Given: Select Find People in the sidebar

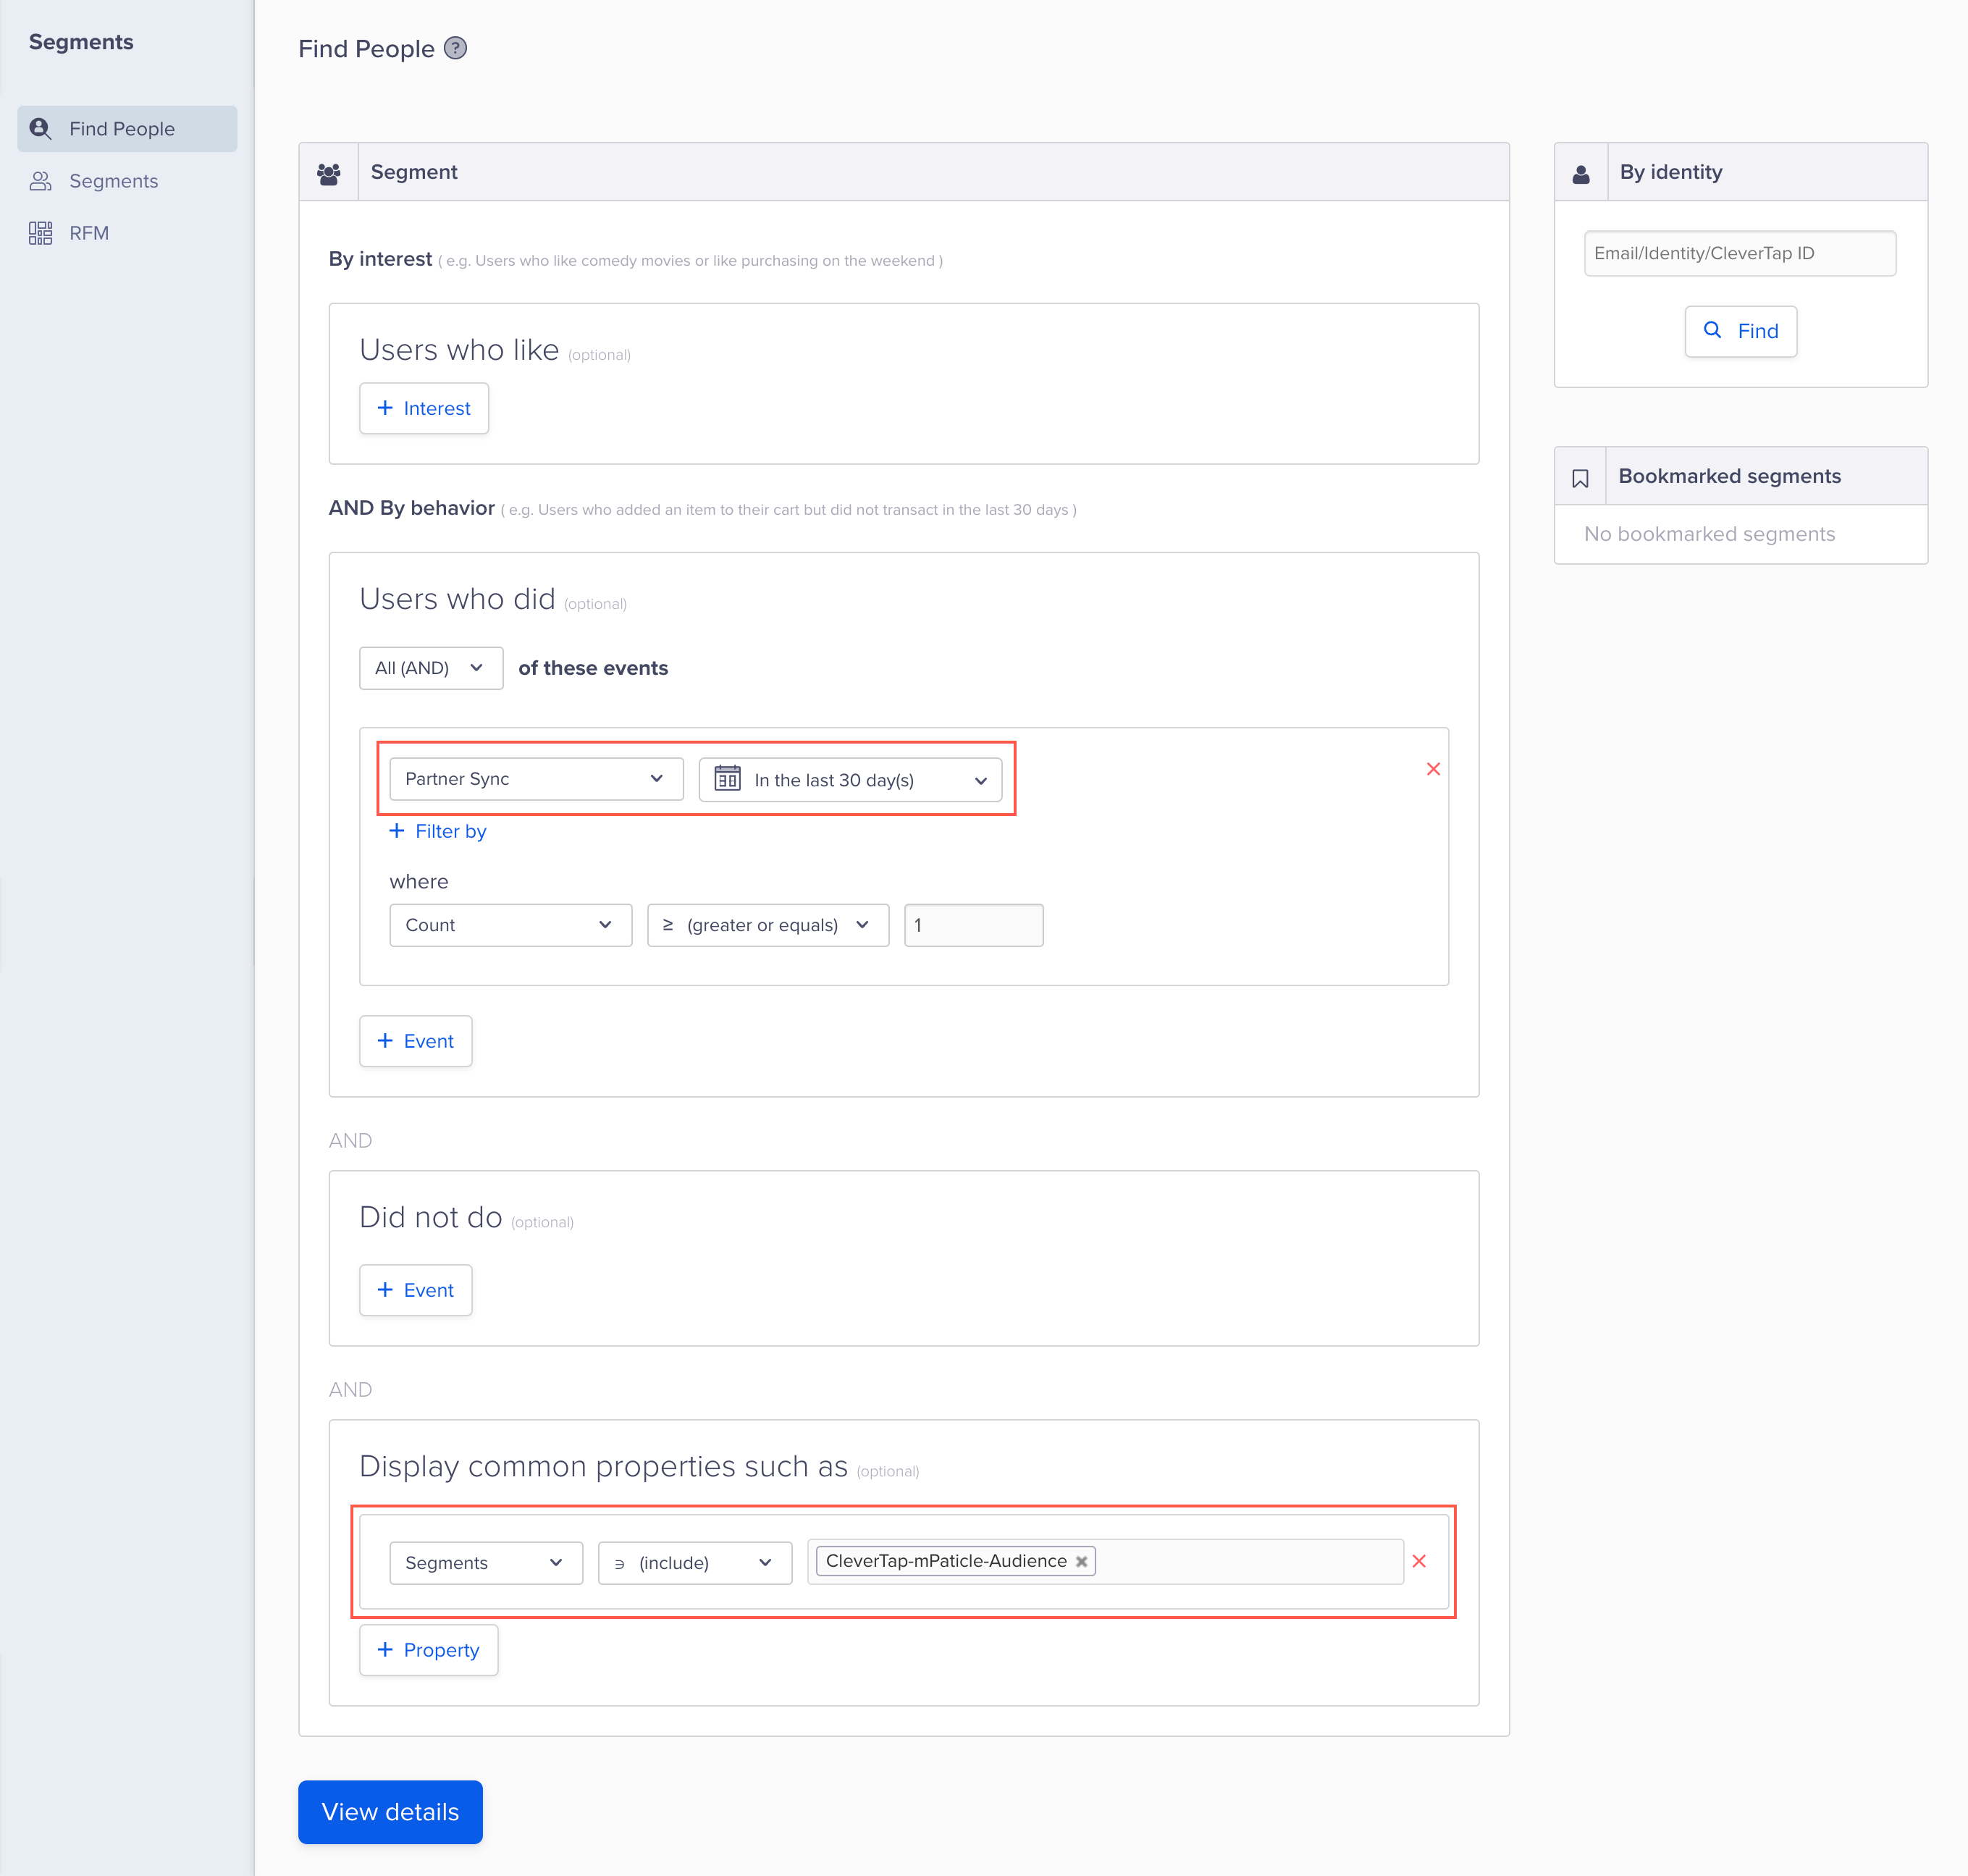Looking at the screenshot, I should pos(122,129).
